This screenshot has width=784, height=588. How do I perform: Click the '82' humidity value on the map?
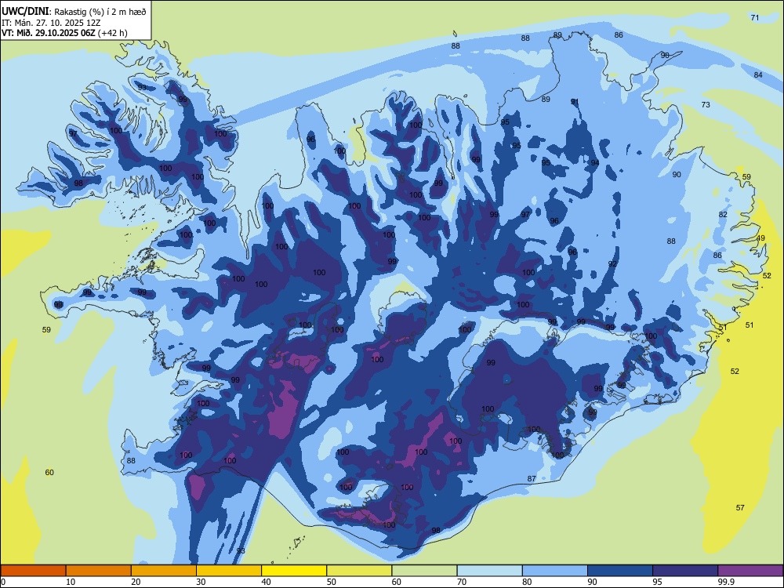(x=723, y=215)
